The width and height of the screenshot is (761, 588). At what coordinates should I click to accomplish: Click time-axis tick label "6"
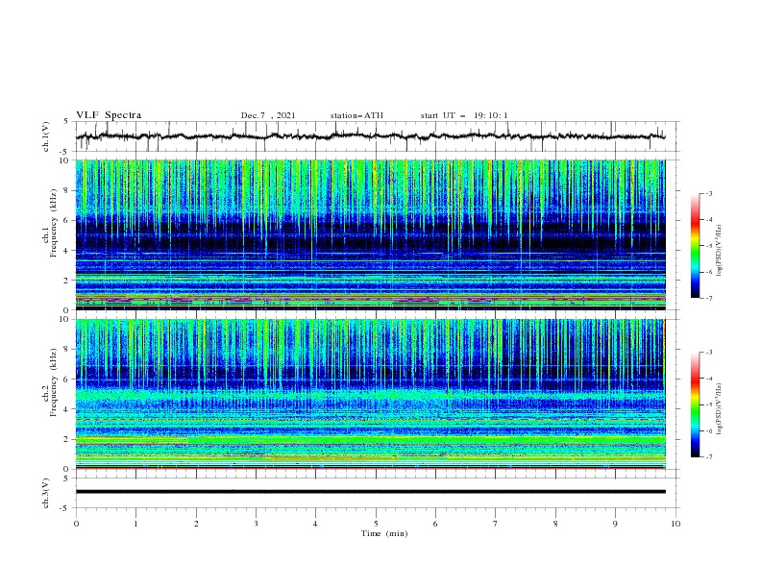[x=435, y=524]
